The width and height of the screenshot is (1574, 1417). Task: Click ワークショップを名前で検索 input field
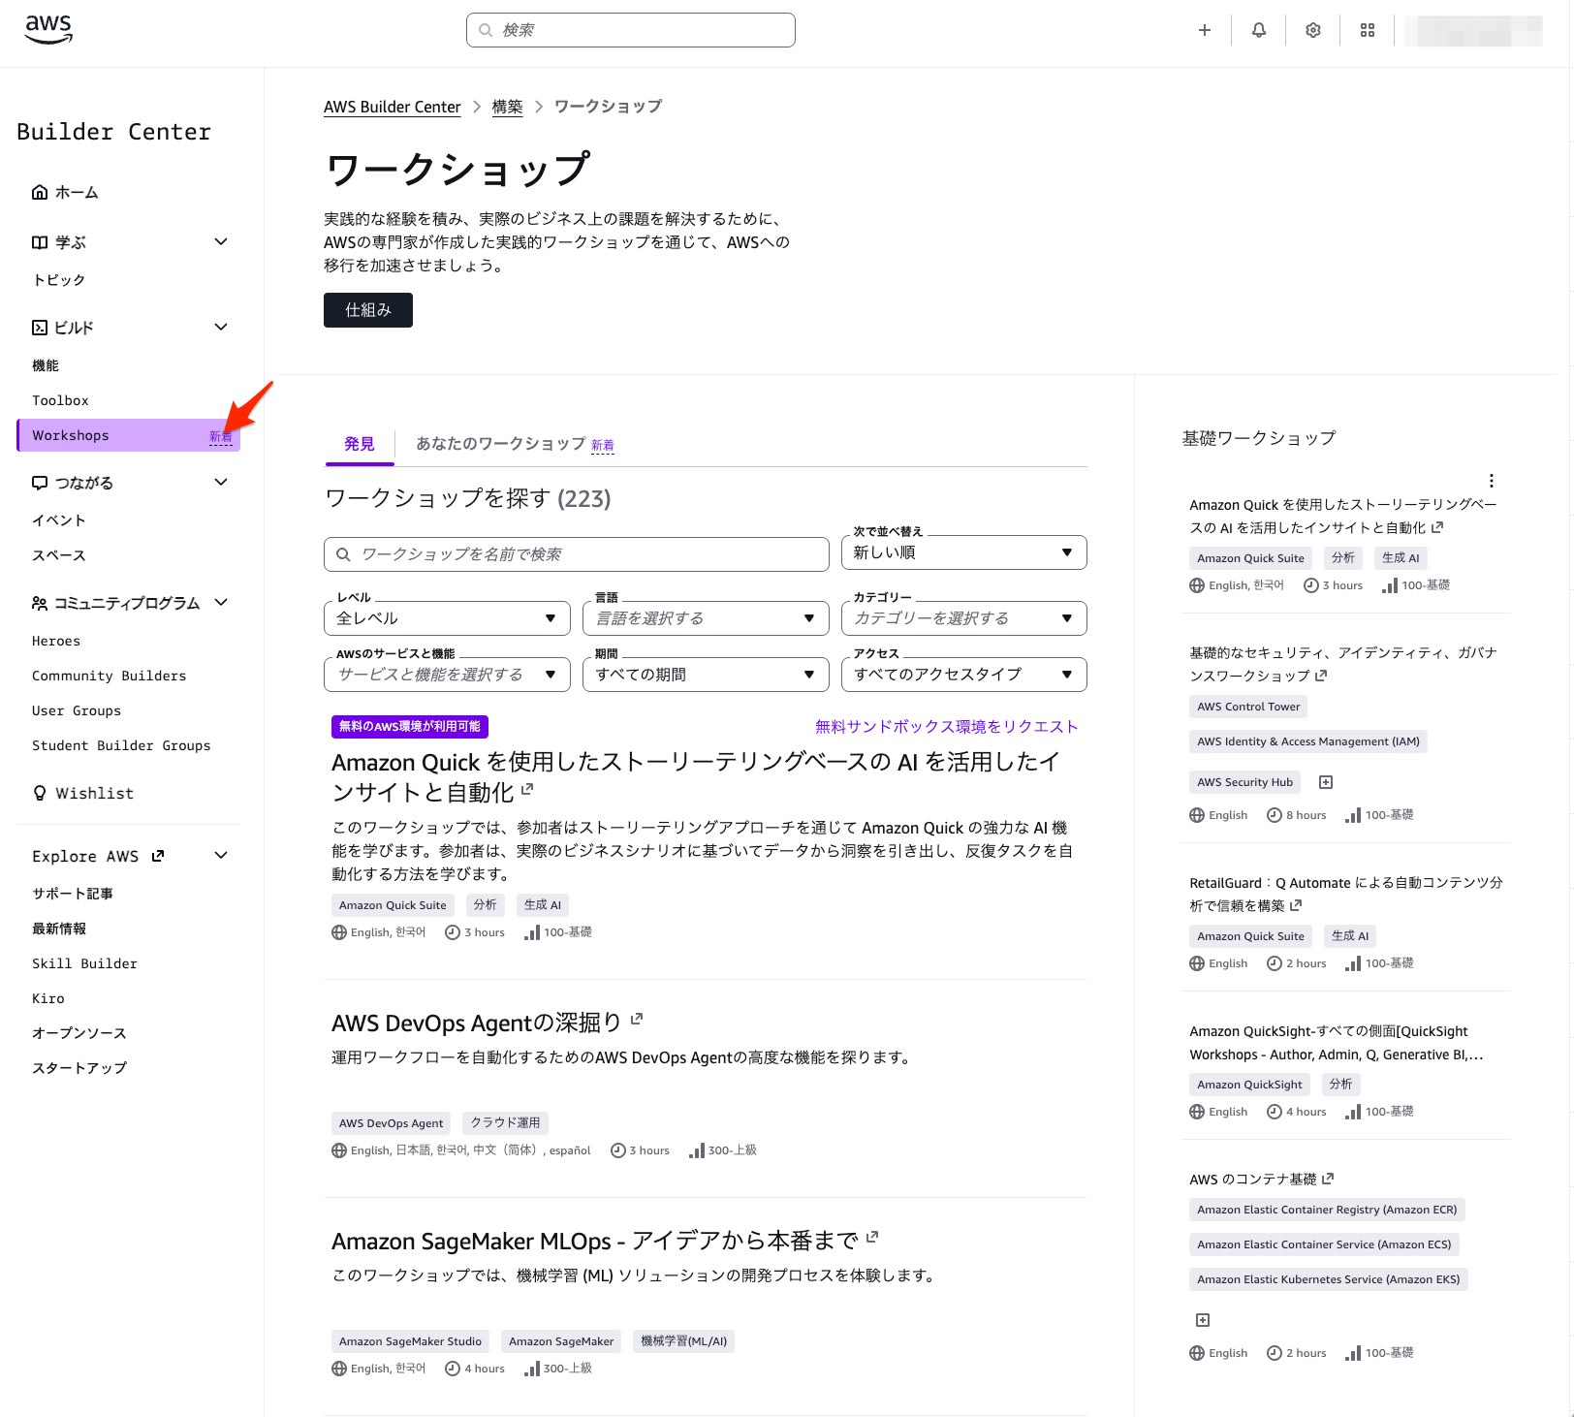[577, 554]
